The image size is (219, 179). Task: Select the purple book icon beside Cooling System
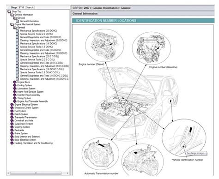pos(15,85)
